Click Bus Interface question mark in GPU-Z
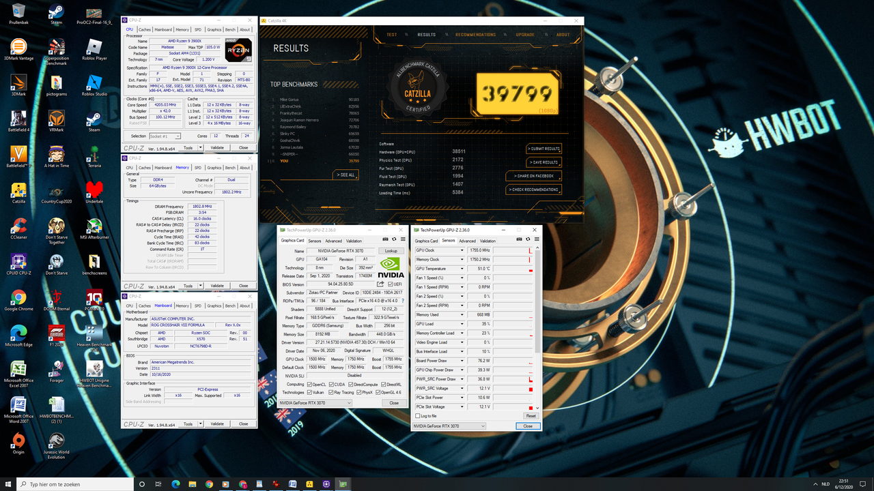The image size is (874, 491). pos(402,301)
